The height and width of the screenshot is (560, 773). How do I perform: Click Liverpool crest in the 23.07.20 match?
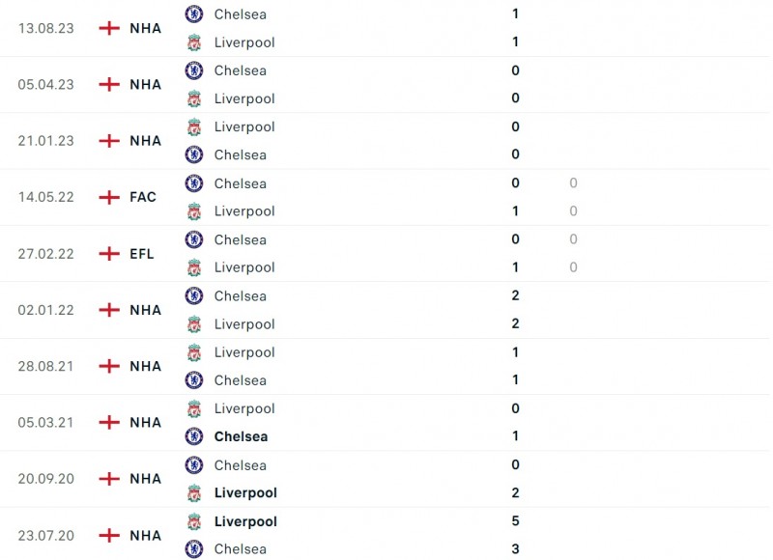pyautogui.click(x=194, y=521)
